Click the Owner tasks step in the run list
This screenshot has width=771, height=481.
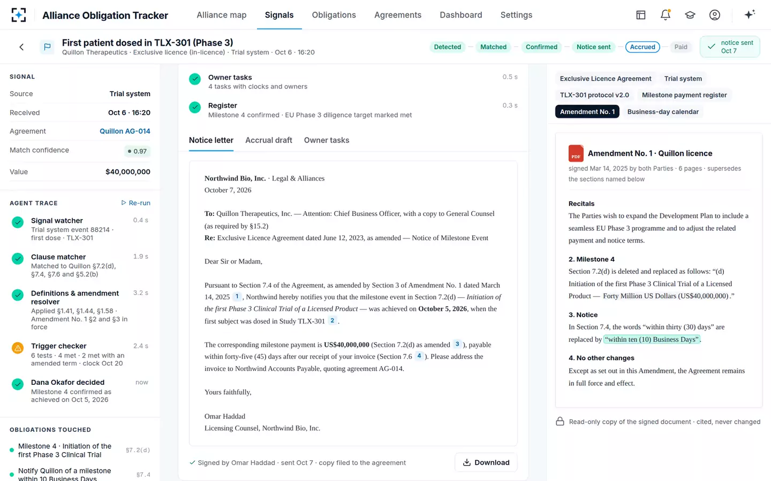pos(353,82)
